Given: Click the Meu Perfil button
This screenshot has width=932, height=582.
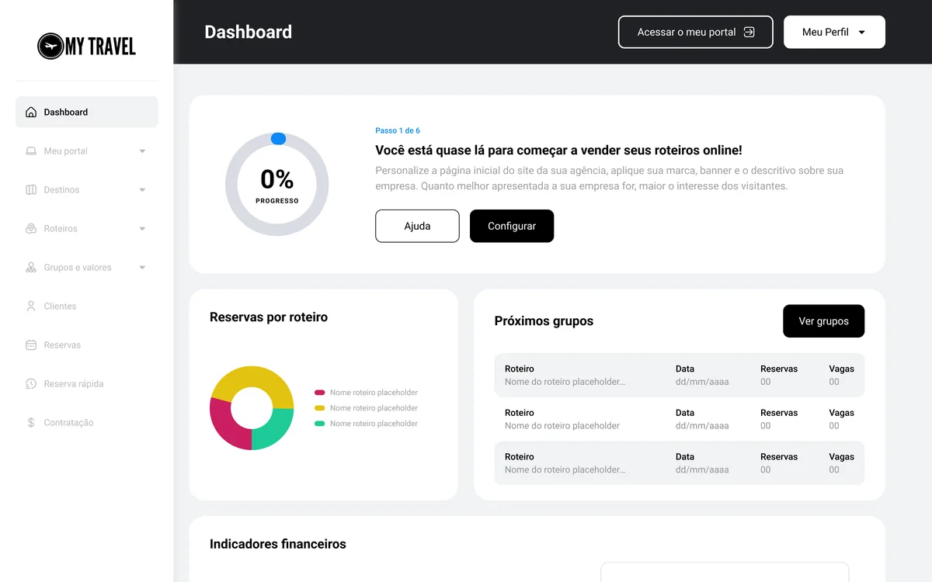Looking at the screenshot, I should [x=834, y=32].
